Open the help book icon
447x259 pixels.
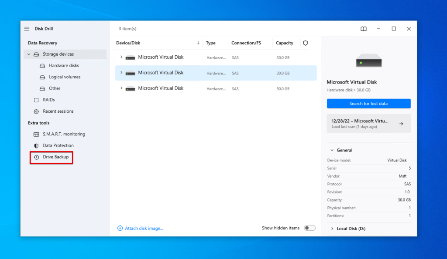(x=364, y=29)
